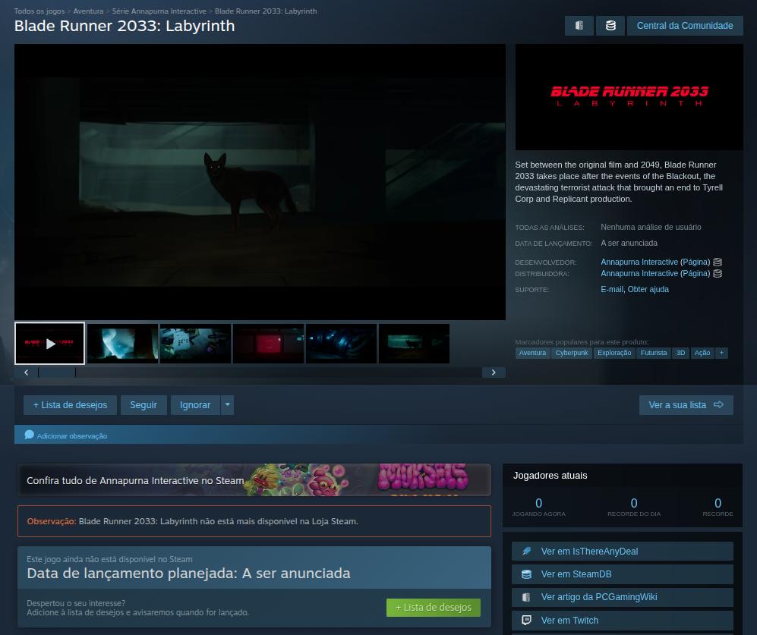Toggle Seguir to follow the game
Image resolution: width=757 pixels, height=635 pixels.
144,405
